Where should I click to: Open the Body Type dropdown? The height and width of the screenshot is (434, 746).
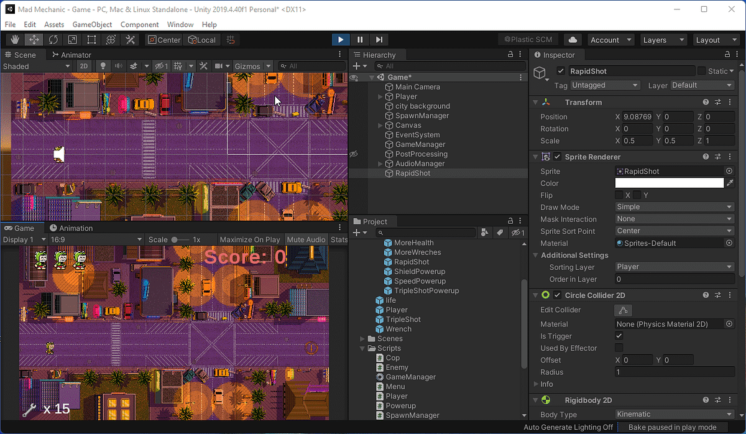point(675,414)
